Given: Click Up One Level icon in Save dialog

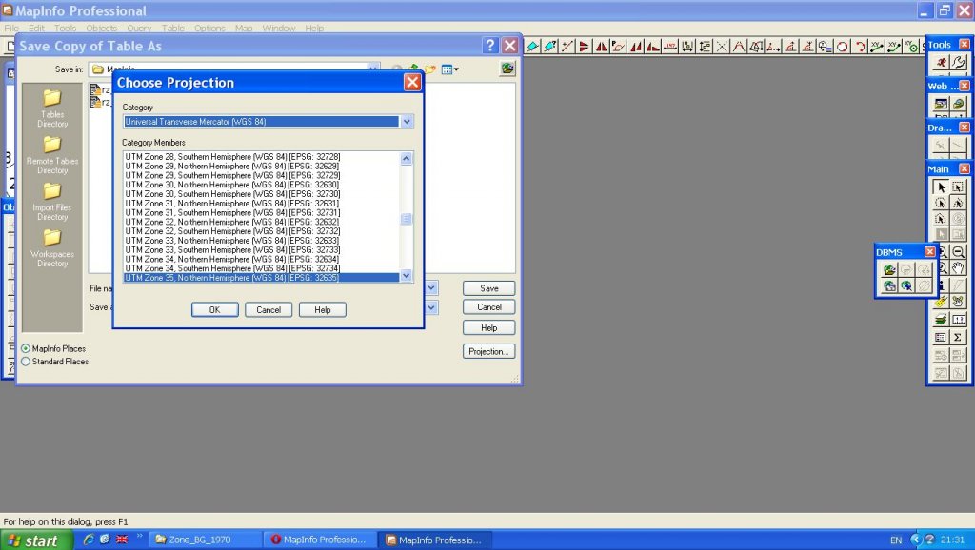Looking at the screenshot, I should [x=413, y=69].
